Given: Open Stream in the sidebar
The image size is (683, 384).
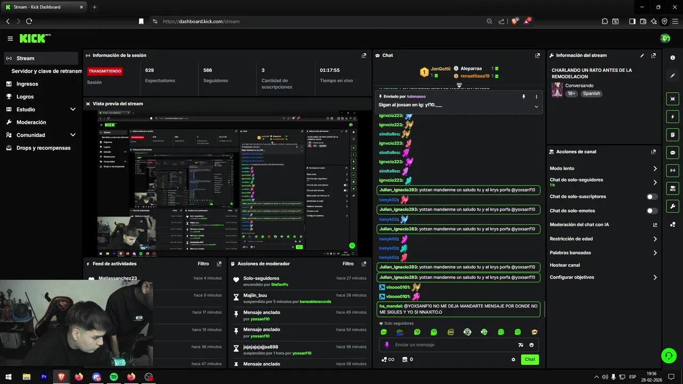Looking at the screenshot, I should 40,58.
